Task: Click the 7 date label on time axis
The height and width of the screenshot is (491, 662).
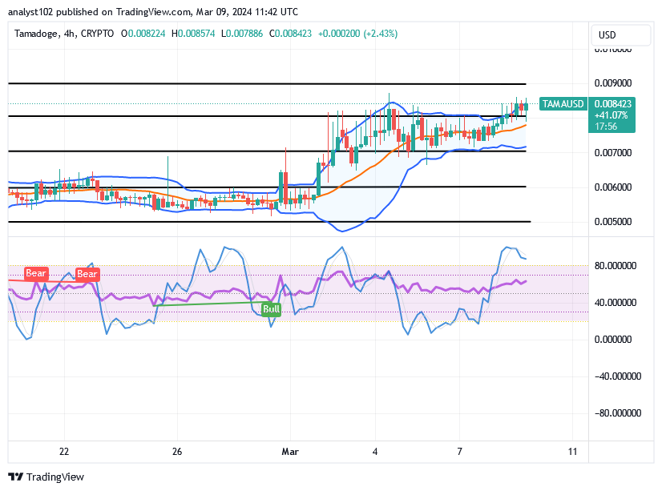Action: pyautogui.click(x=460, y=452)
